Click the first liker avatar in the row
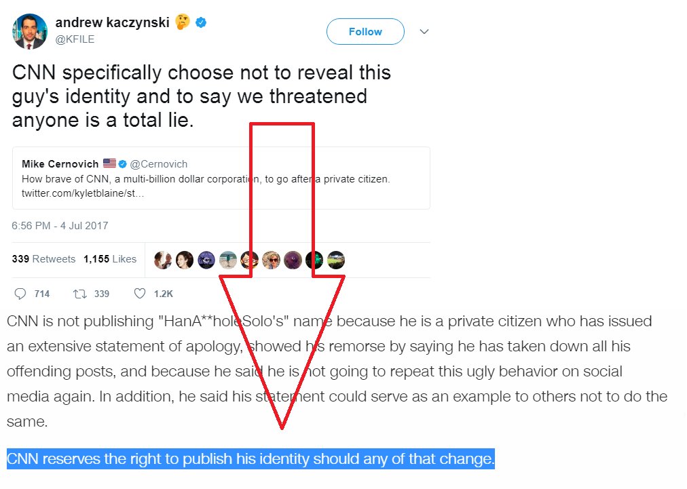687x489 pixels. point(163,259)
